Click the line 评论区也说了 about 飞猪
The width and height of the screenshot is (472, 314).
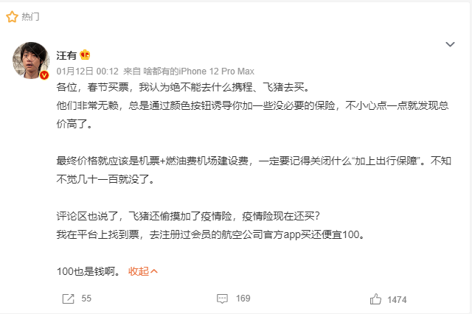pos(188,217)
